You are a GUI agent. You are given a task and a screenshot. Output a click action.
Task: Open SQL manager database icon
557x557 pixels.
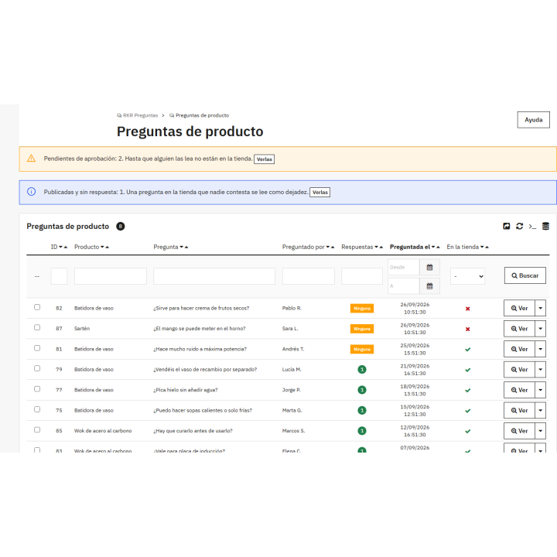pyautogui.click(x=545, y=226)
